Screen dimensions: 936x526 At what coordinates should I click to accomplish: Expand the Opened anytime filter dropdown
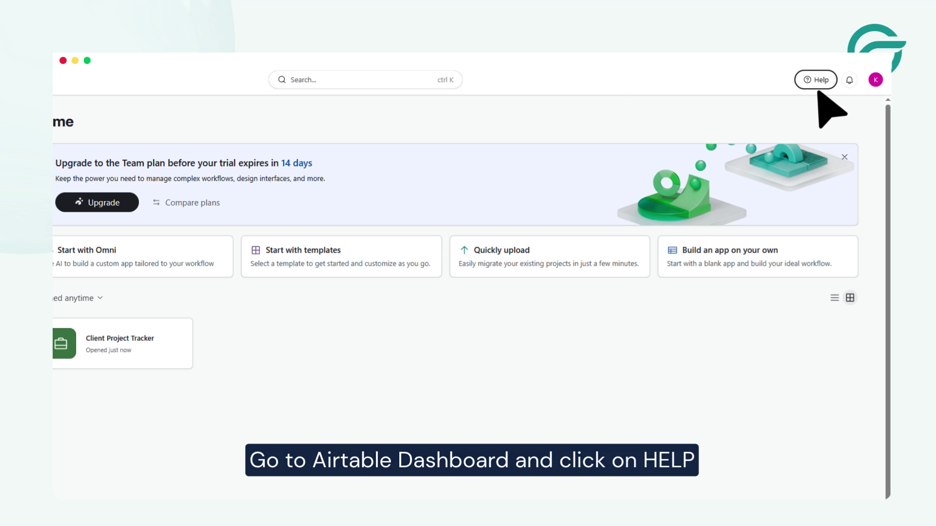tap(78, 298)
